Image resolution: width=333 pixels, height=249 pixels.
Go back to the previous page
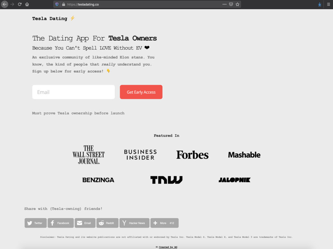point(5,4)
